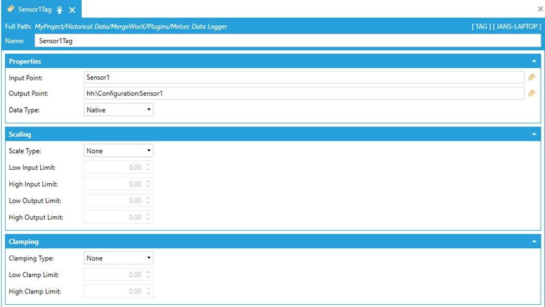This screenshot has height=307, width=545.
Task: Increase Low Clamp Limit with up arrow
Action: pyautogui.click(x=148, y=272)
